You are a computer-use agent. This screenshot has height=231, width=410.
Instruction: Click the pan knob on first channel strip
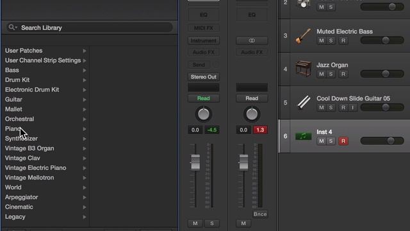(x=204, y=114)
